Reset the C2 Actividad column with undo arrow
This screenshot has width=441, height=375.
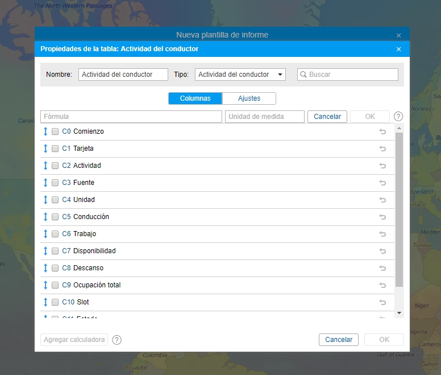382,166
